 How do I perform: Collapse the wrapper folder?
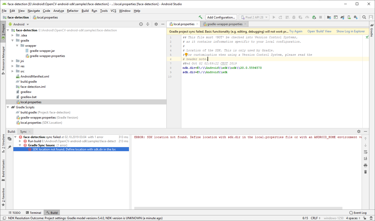coord(17,46)
